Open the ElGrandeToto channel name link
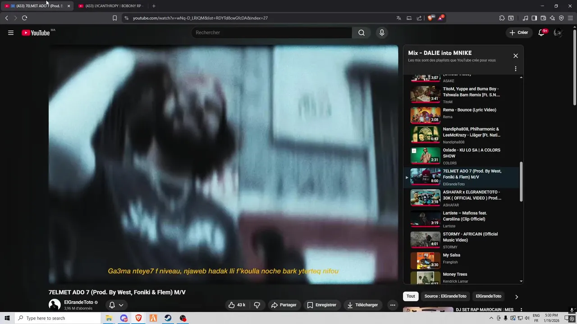The height and width of the screenshot is (324, 577). (78, 302)
